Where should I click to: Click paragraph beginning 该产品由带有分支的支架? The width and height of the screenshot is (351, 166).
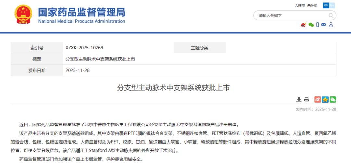click(x=174, y=142)
